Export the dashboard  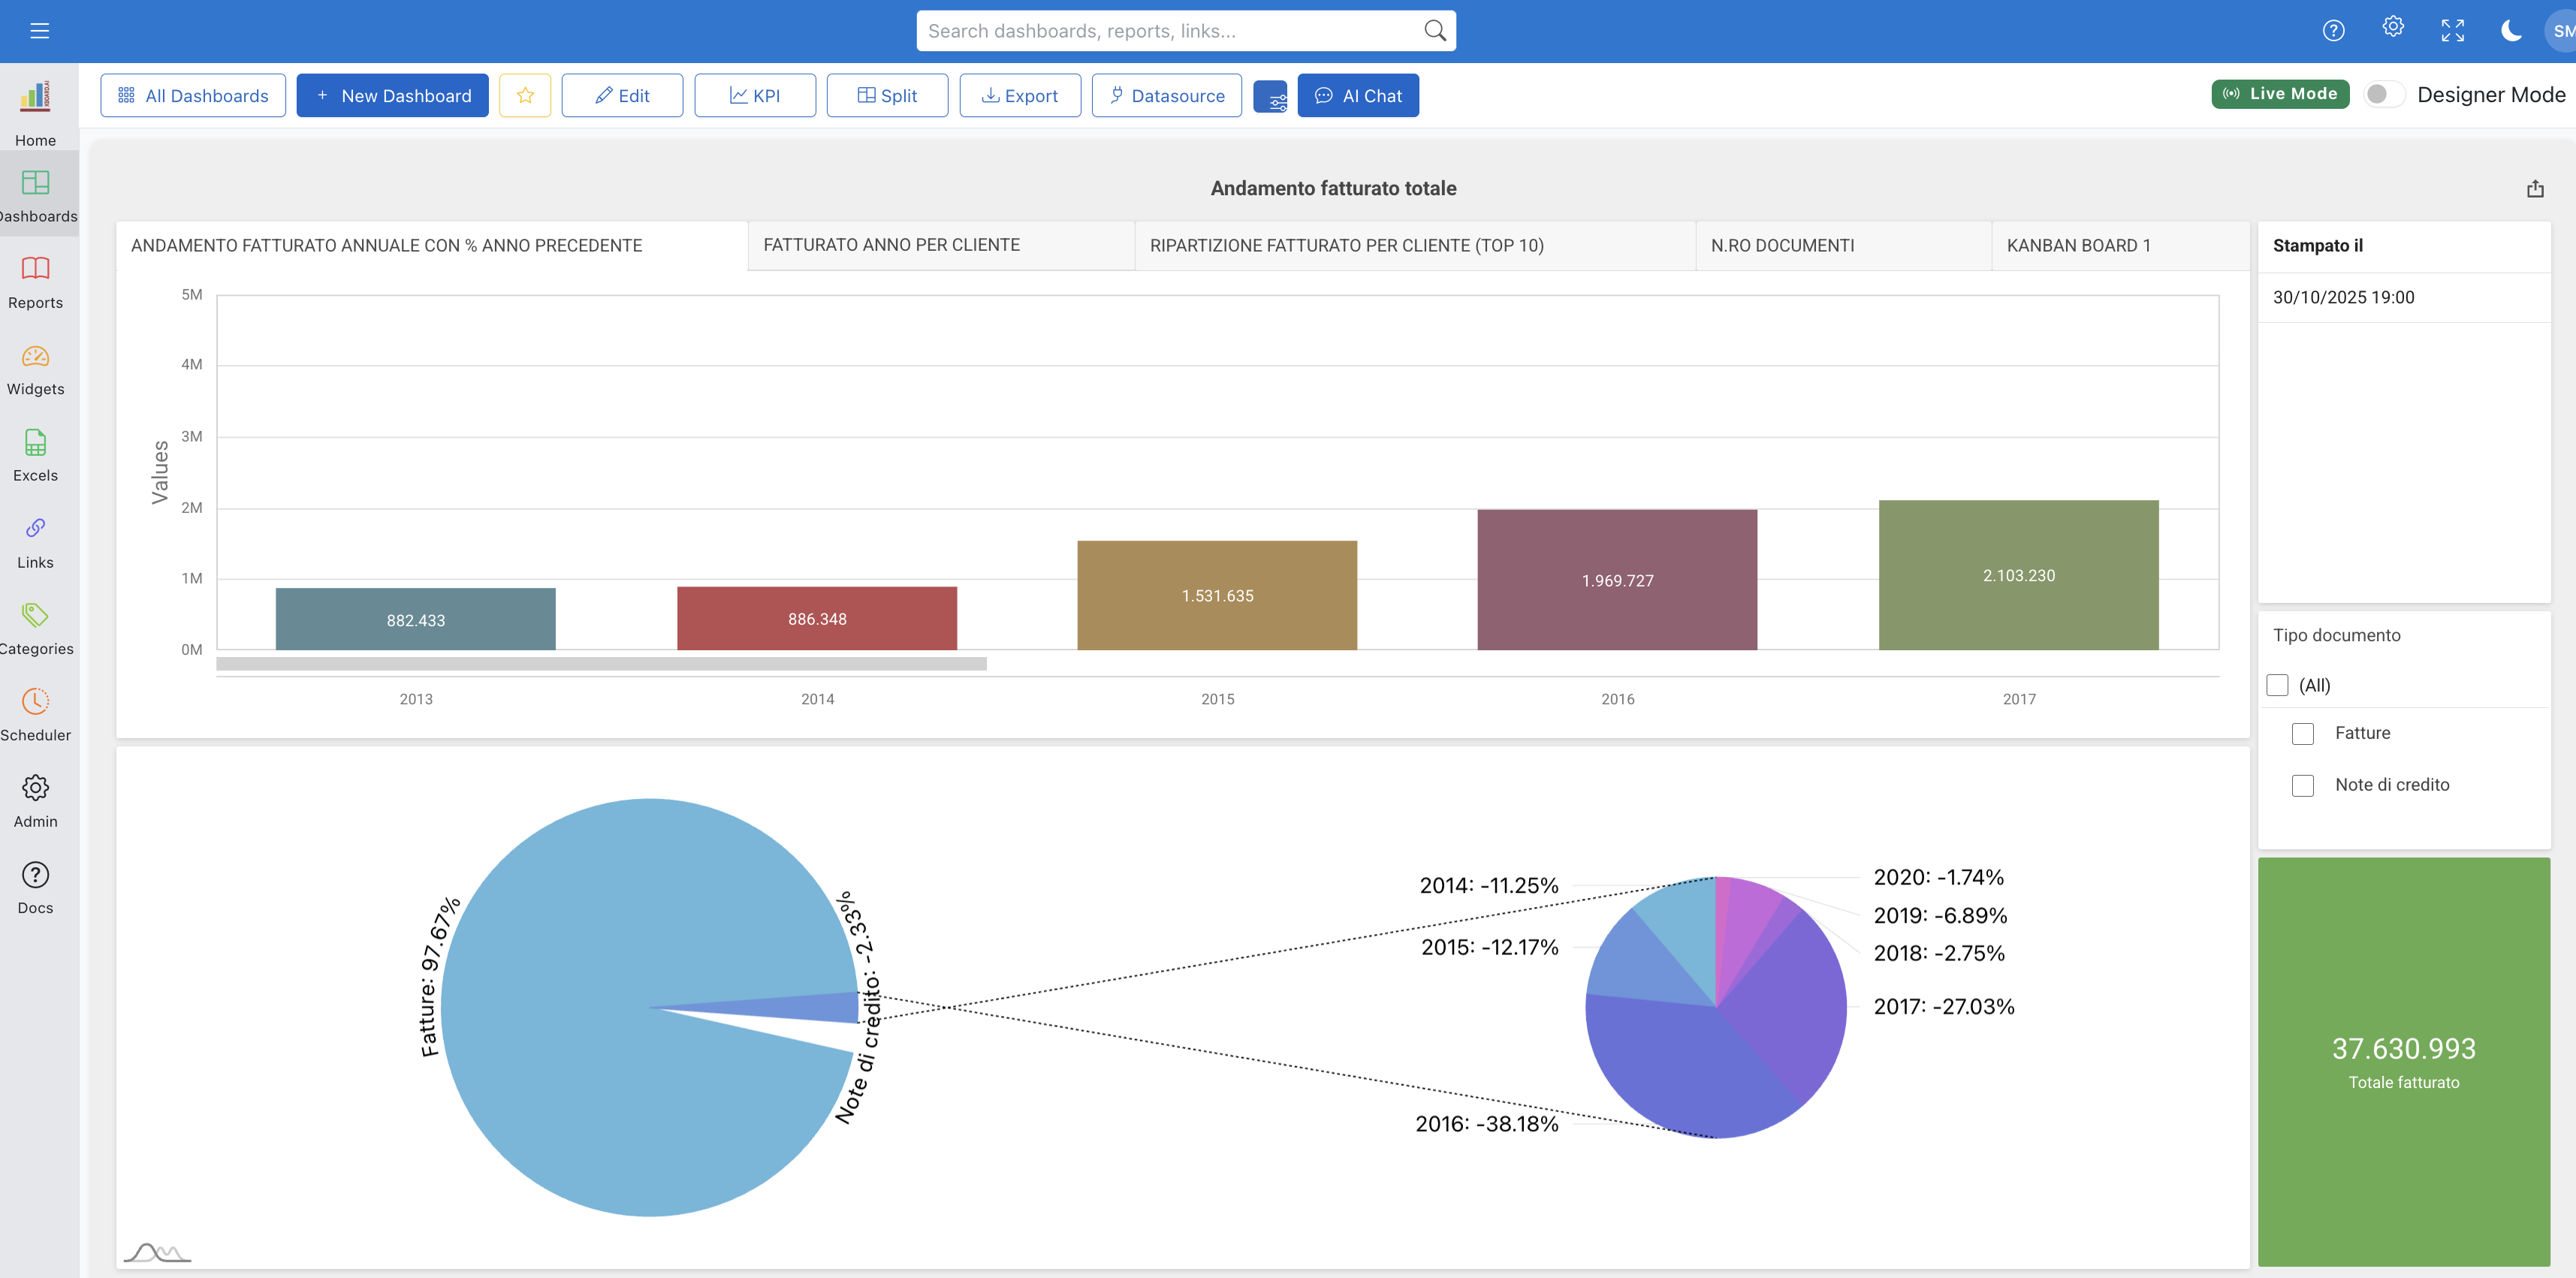click(x=1020, y=95)
